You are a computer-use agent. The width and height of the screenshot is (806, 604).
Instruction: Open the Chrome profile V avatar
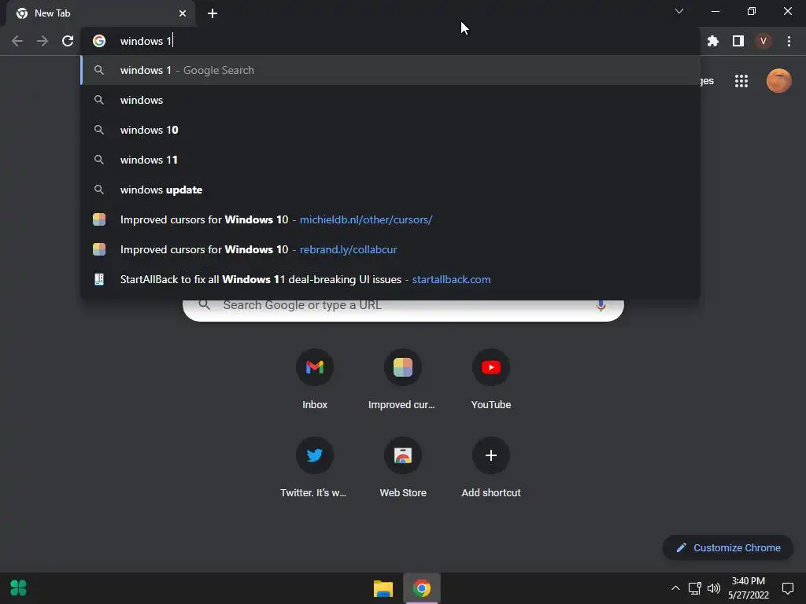(763, 41)
